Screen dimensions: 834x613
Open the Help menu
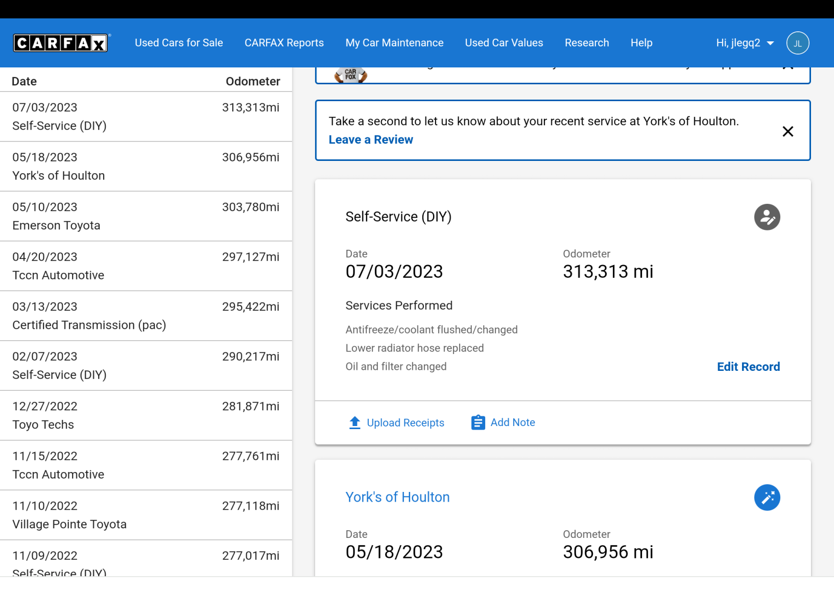(641, 43)
